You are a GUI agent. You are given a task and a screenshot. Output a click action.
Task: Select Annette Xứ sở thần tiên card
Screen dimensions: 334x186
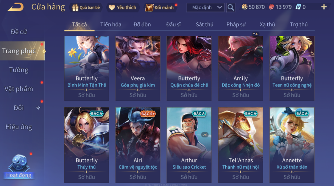coord(292,145)
